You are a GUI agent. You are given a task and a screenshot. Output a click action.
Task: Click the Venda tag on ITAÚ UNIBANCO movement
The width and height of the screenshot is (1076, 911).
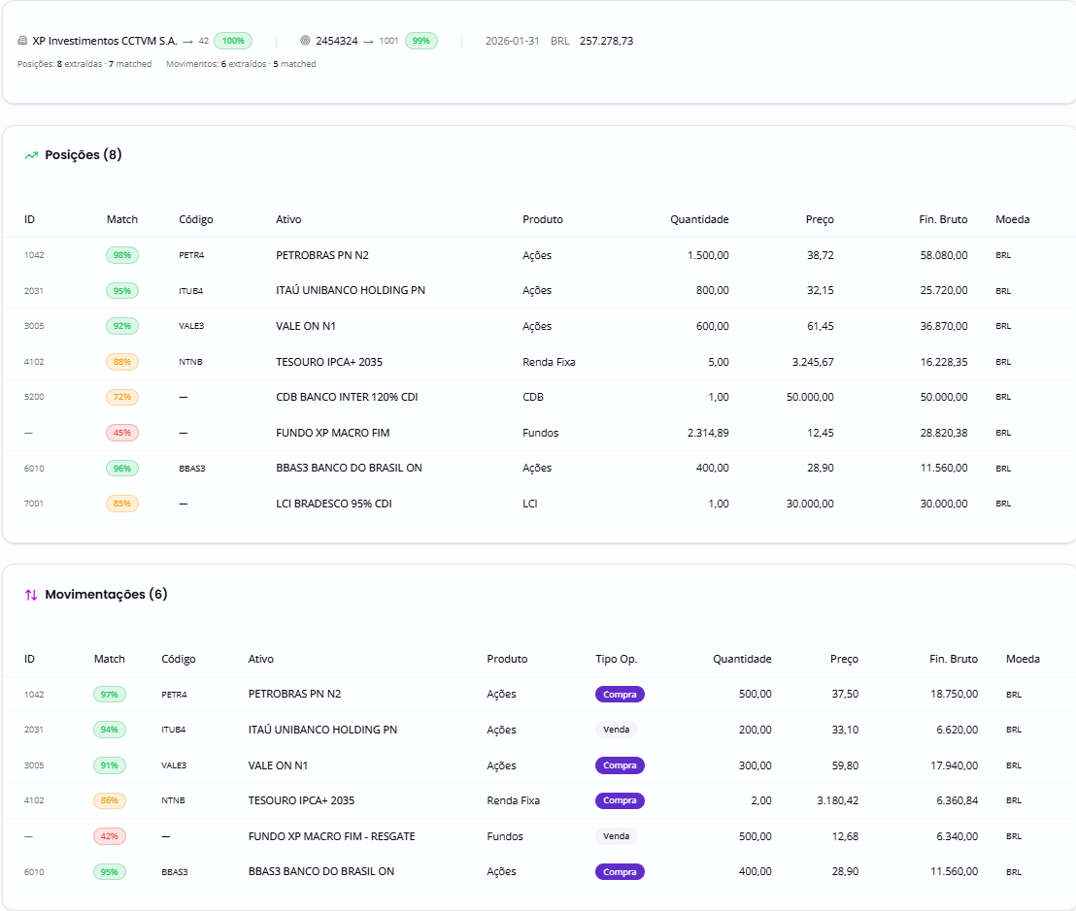(x=616, y=730)
